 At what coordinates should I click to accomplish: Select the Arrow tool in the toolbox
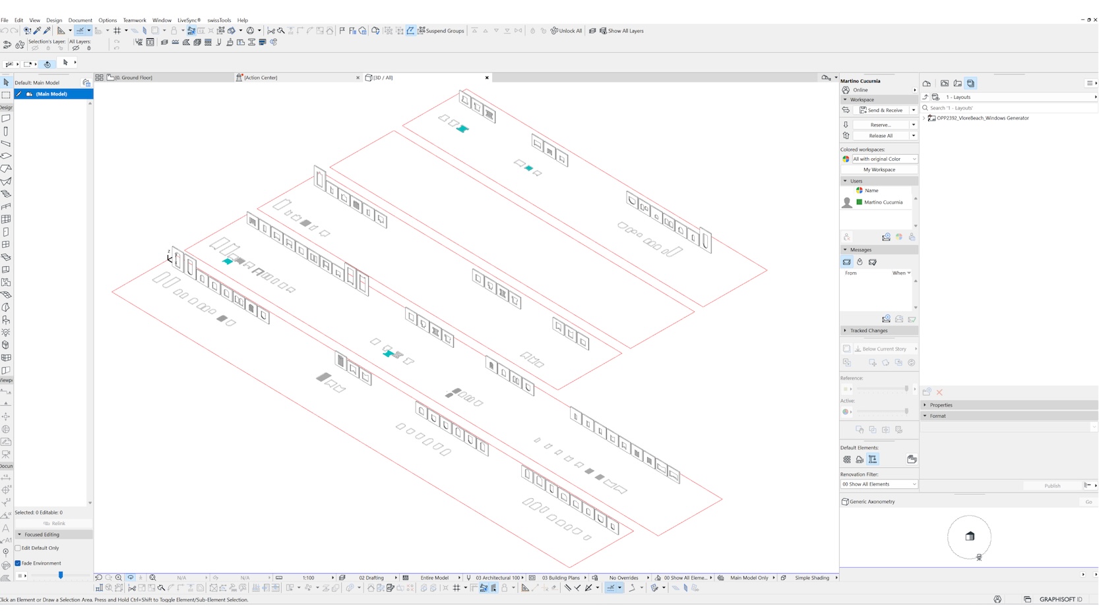(x=6, y=82)
